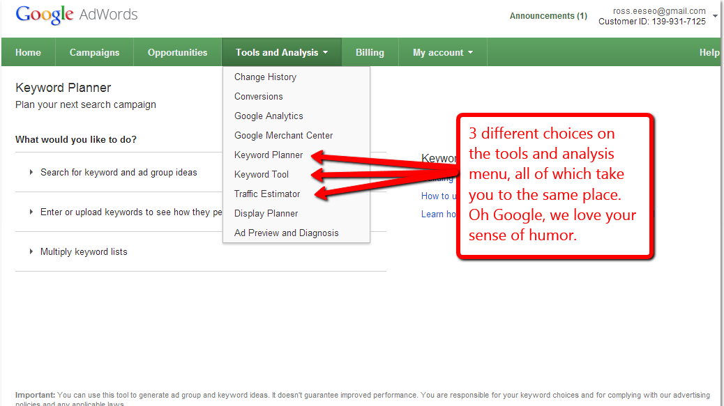724x406 pixels.
Task: Open the Home tab
Action: coord(28,52)
